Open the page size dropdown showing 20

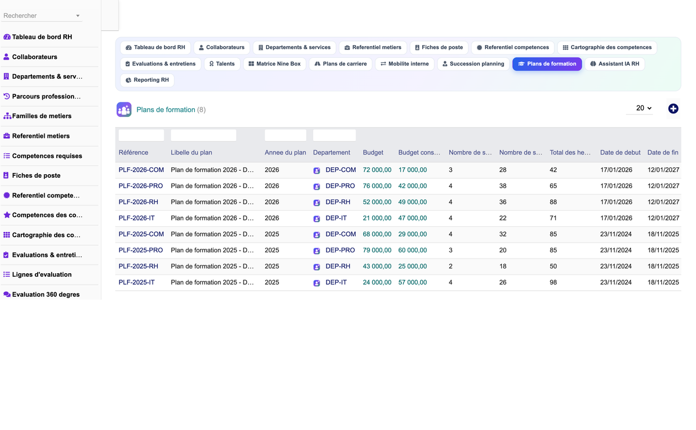(640, 108)
